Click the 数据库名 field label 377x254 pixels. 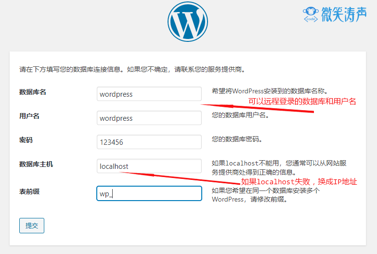coord(33,92)
